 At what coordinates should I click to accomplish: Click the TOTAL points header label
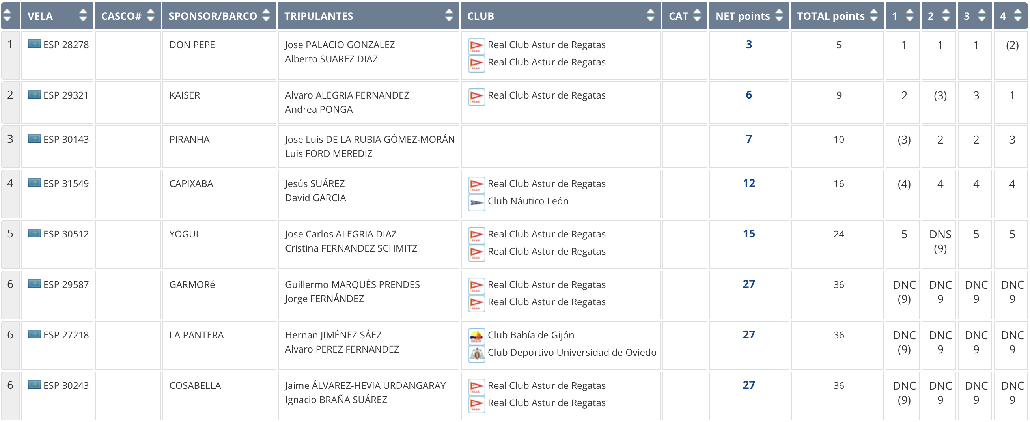[831, 16]
